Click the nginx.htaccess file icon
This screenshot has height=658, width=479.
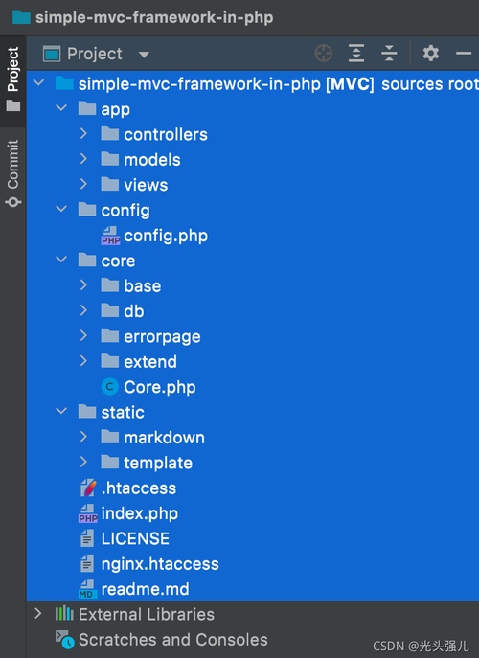pos(87,563)
